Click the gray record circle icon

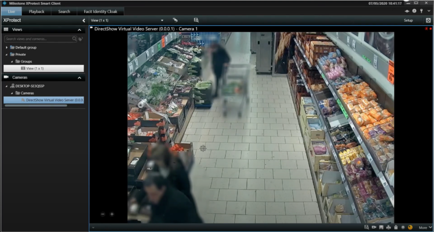(x=403, y=227)
